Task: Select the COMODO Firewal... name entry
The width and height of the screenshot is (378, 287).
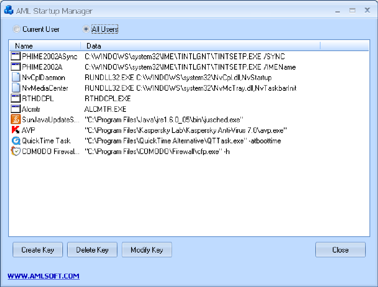Action: click(x=51, y=151)
